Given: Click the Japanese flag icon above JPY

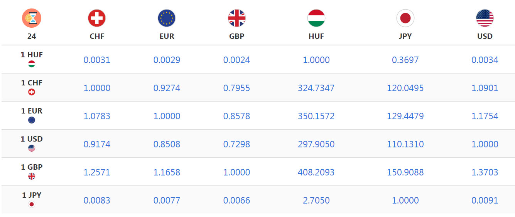Looking at the screenshot, I should point(405,18).
